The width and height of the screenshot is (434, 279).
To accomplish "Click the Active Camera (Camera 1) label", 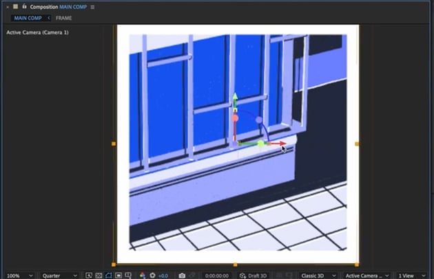I will click(37, 32).
